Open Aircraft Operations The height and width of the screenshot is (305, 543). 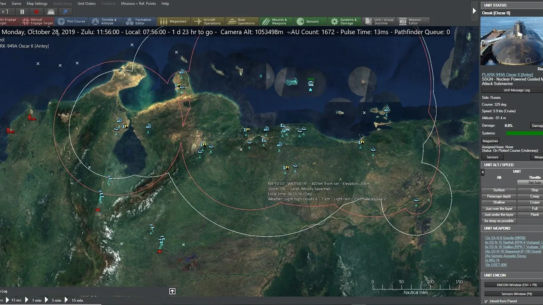(x=207, y=21)
